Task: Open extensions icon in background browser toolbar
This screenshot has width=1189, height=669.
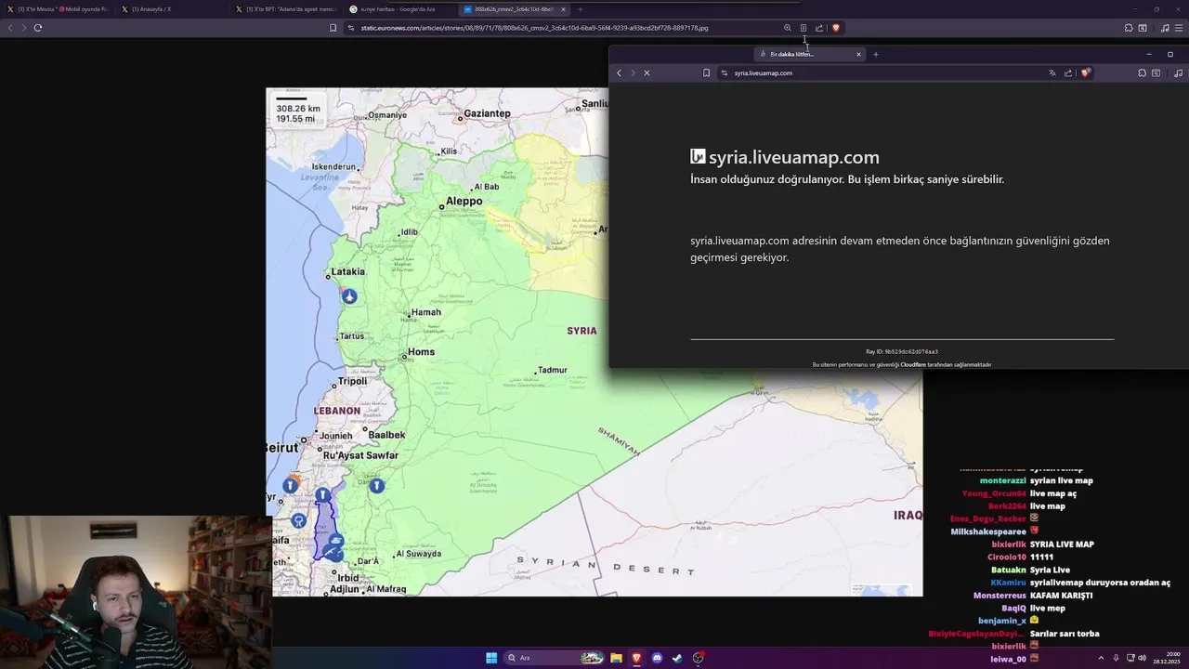Action: coord(1129,28)
